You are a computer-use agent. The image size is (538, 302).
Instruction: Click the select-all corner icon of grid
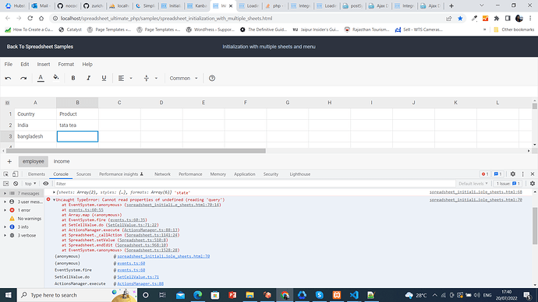pos(7,103)
